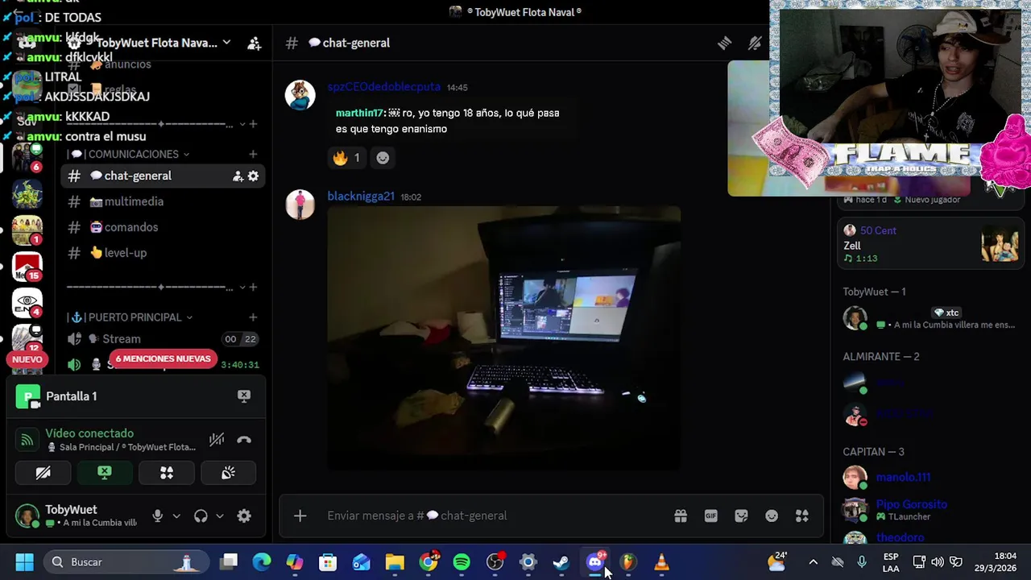The width and height of the screenshot is (1031, 580).
Task: Join the Stream voice channel
Action: coord(164,339)
